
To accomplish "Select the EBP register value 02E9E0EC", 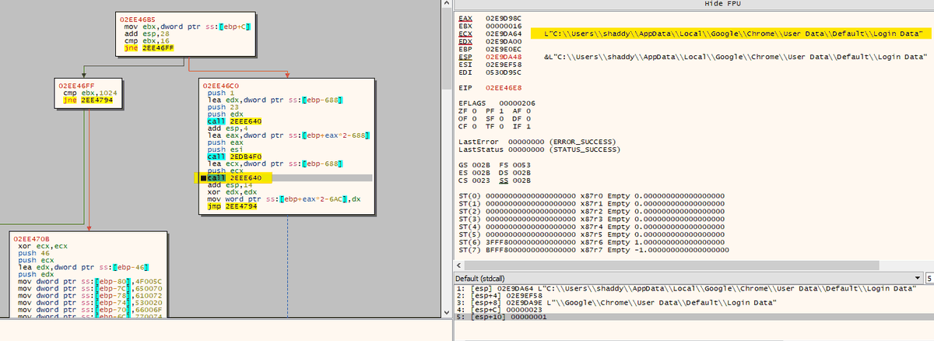I will (503, 50).
